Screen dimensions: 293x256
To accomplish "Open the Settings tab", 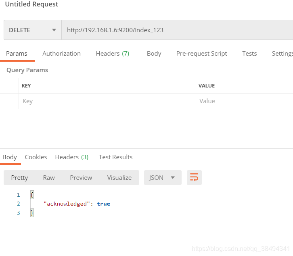I will pyautogui.click(x=282, y=54).
